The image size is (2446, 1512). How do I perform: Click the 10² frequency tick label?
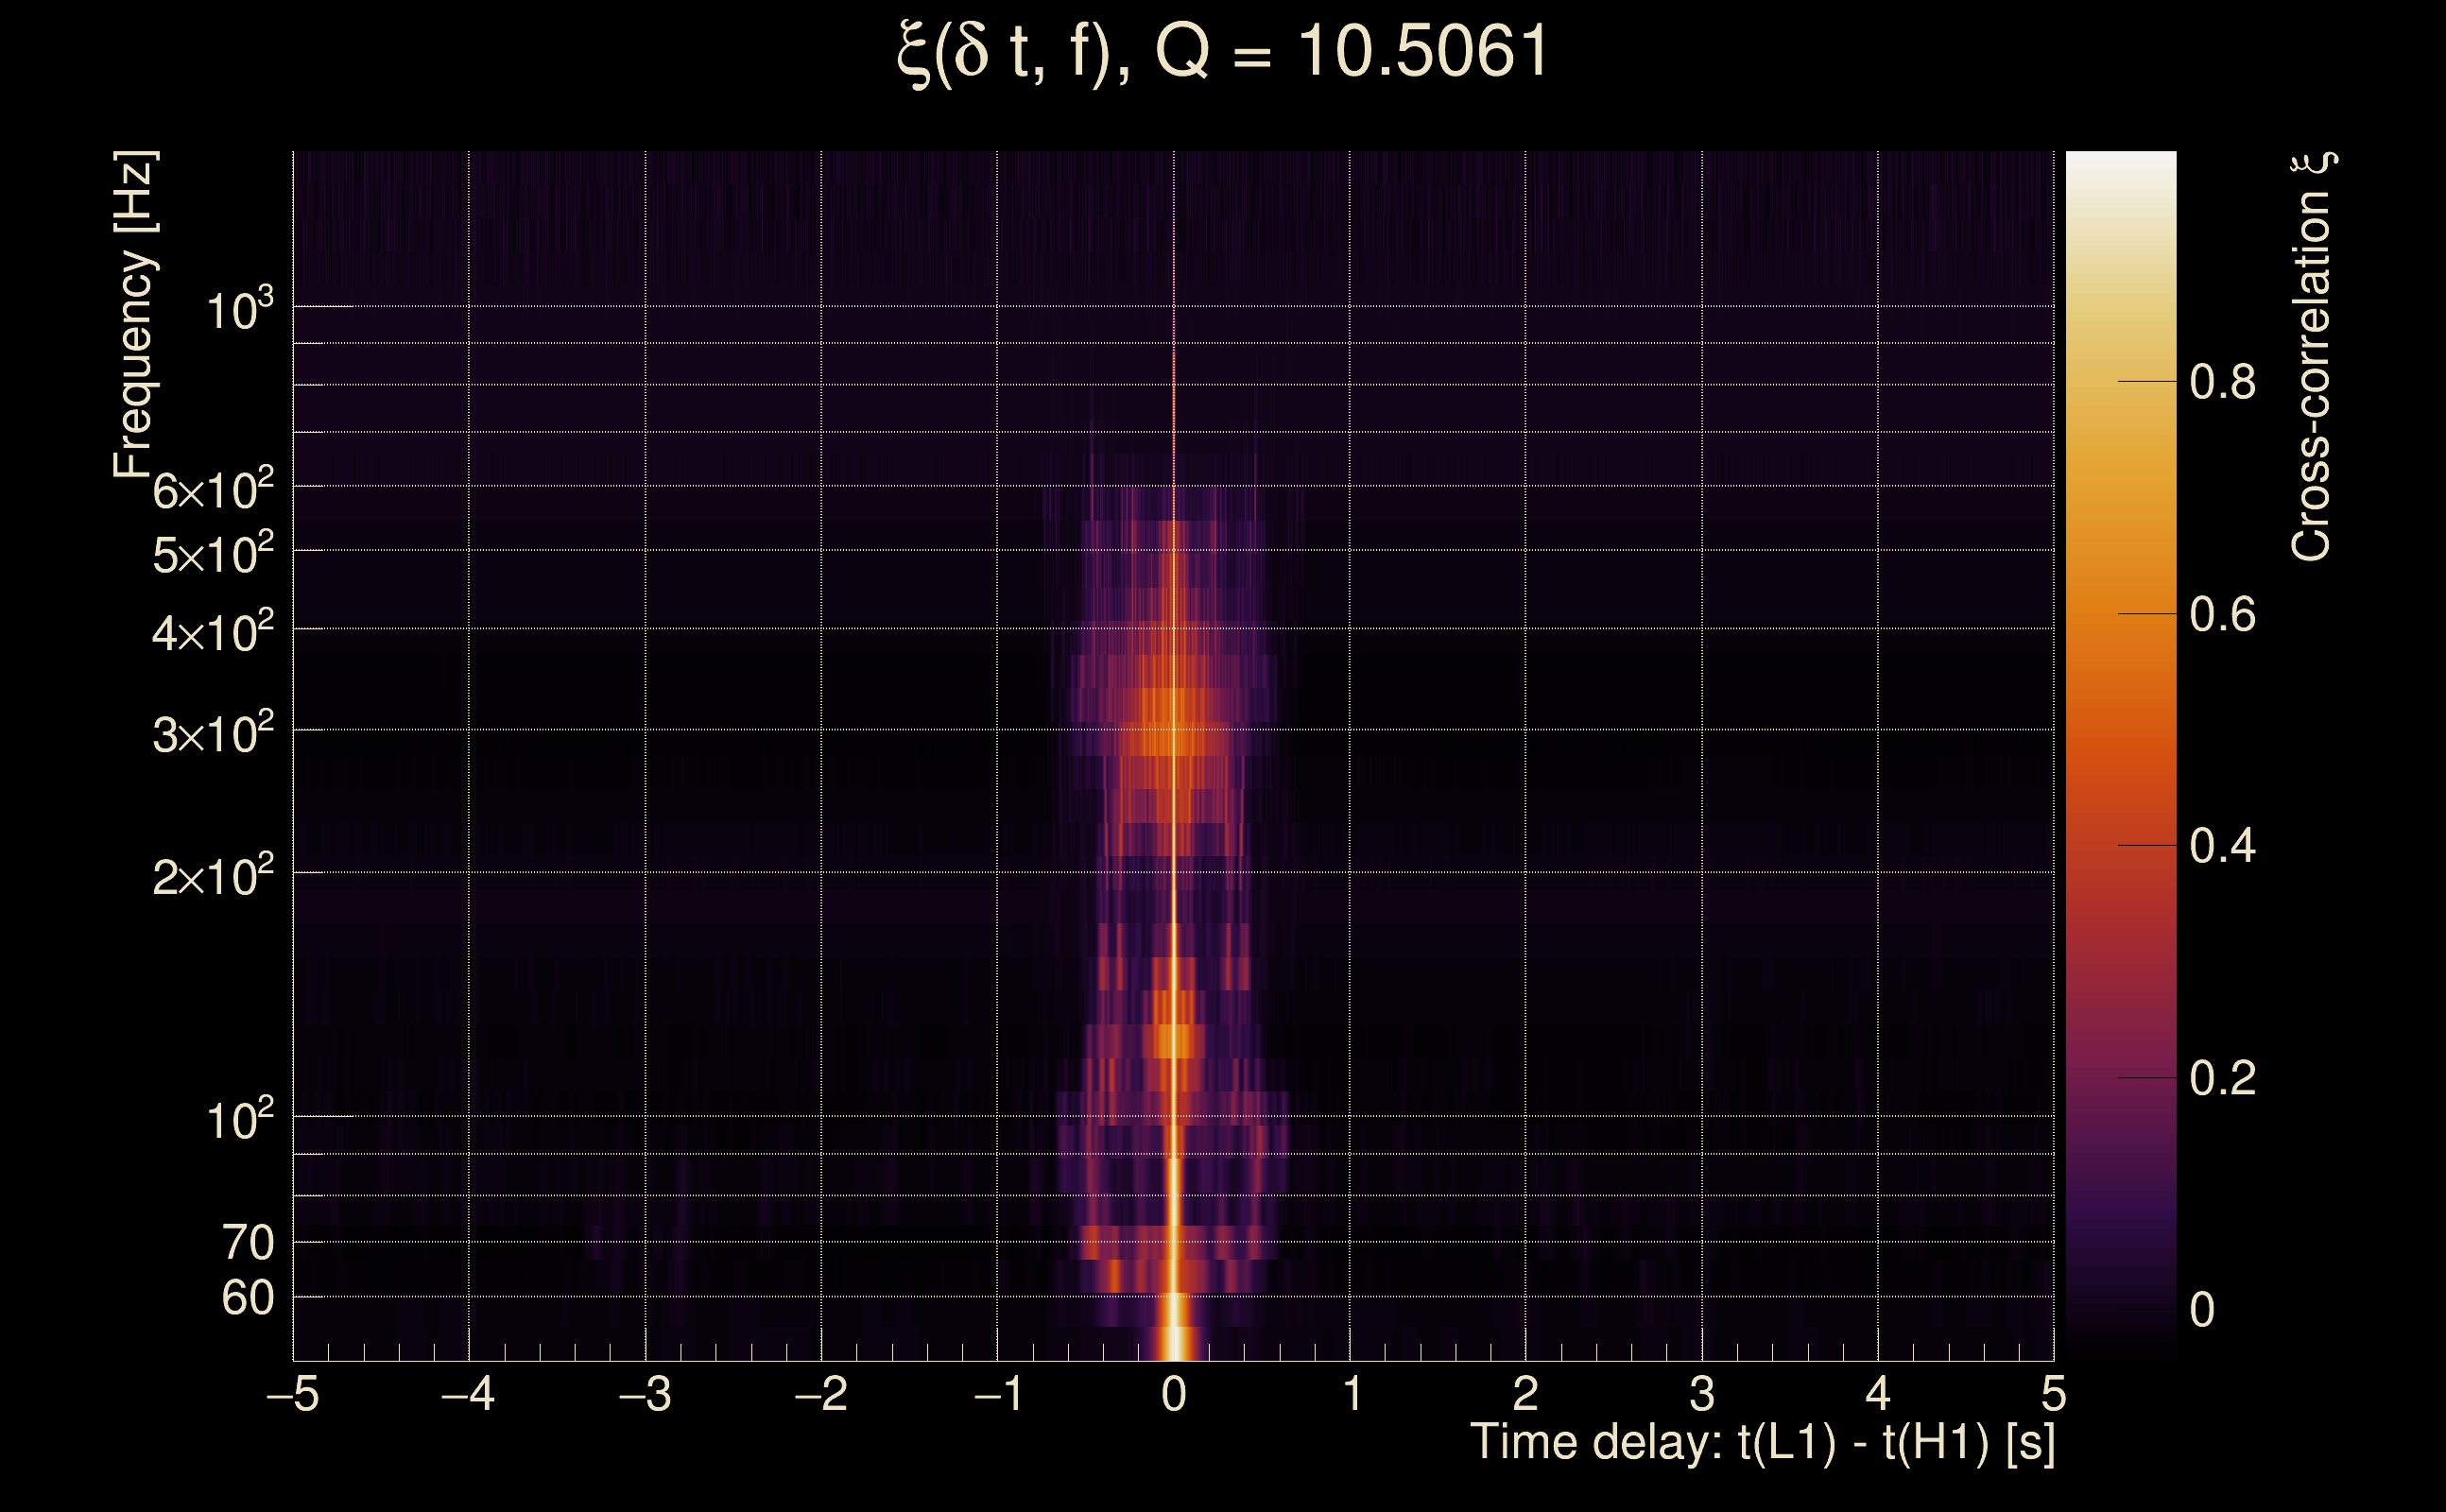[239, 1119]
